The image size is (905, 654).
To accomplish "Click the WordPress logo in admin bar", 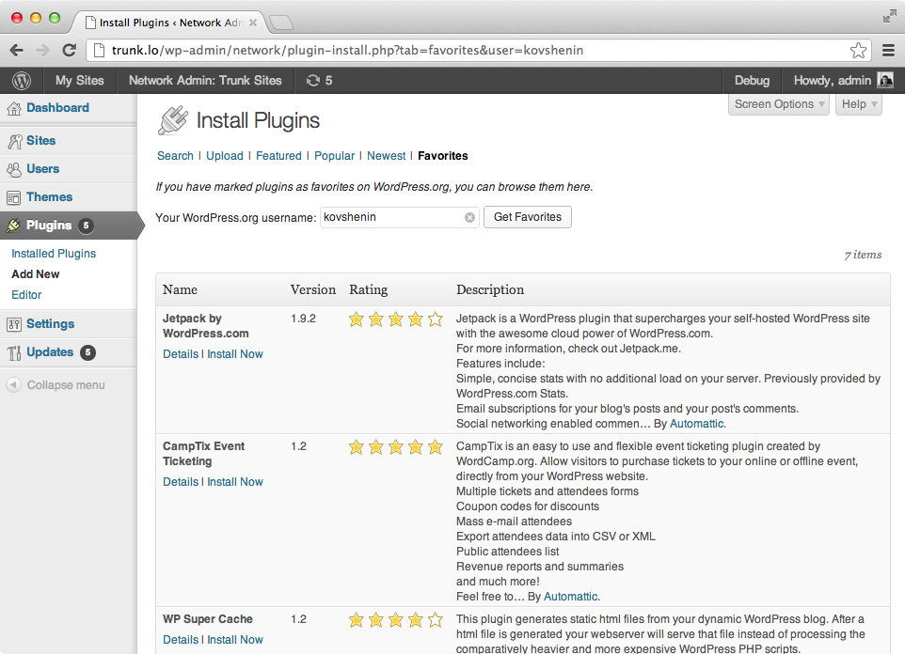I will click(x=22, y=80).
